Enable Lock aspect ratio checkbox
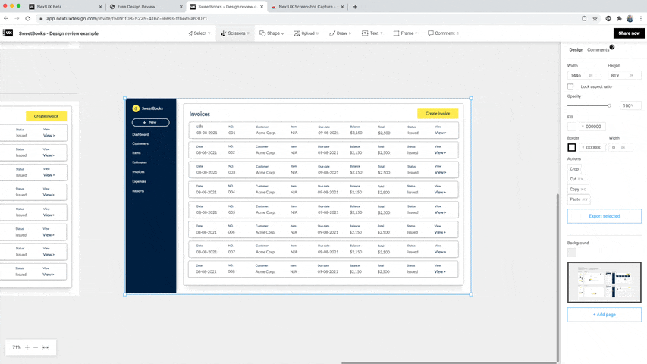This screenshot has width=647, height=364. pos(570,86)
